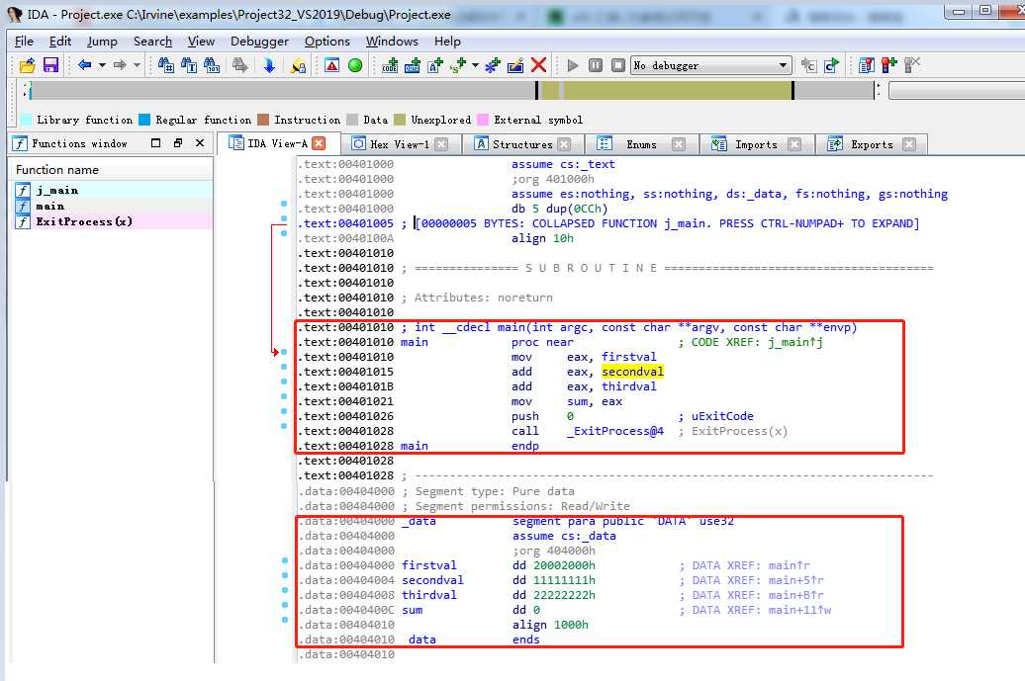Click the convert to Data icon
Viewport: 1025px width, 681px height.
(413, 65)
